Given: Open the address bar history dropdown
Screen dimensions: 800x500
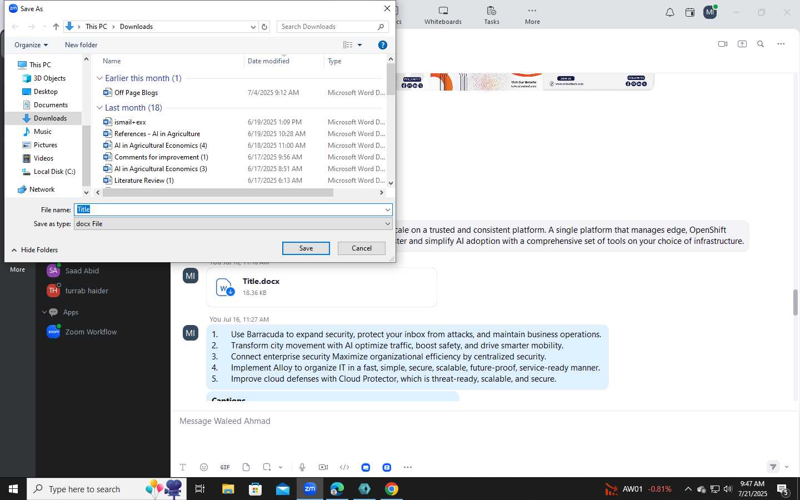Looking at the screenshot, I should pyautogui.click(x=253, y=27).
